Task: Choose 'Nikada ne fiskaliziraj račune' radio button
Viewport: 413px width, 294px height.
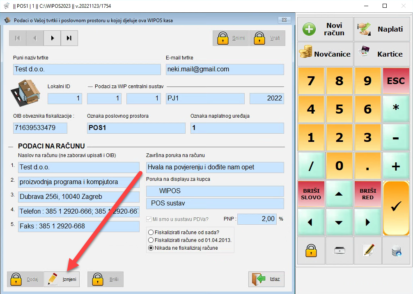Action: 151,248
